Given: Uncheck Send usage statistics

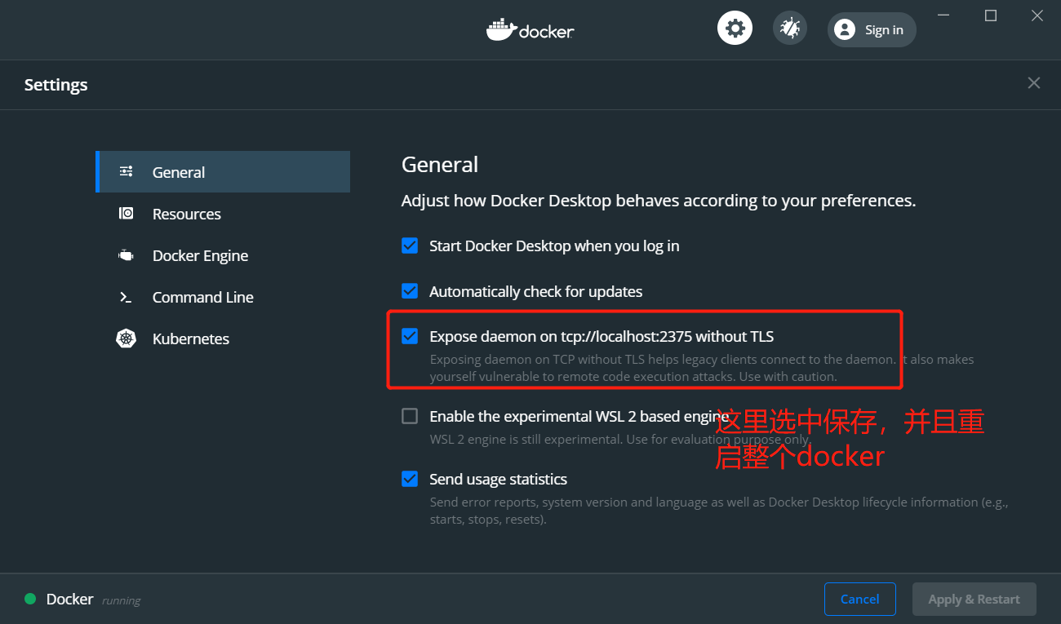Looking at the screenshot, I should [x=409, y=479].
